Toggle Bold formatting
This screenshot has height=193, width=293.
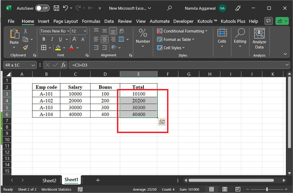(43, 39)
